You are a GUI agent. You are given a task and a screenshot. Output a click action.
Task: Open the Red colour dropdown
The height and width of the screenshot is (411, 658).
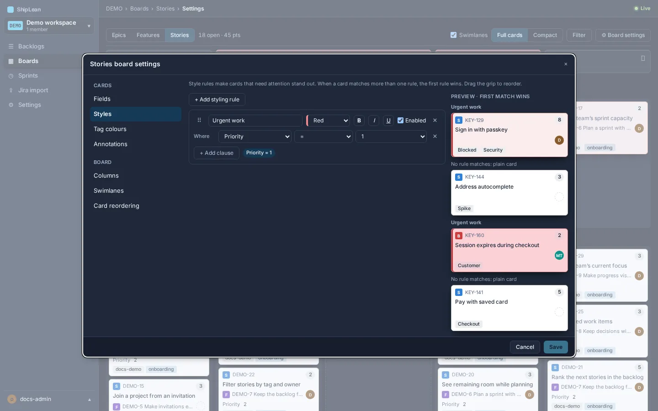click(x=329, y=121)
